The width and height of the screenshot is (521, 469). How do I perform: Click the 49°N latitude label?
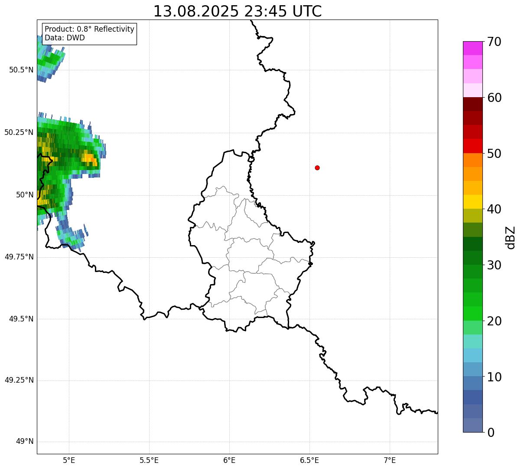pos(25,442)
